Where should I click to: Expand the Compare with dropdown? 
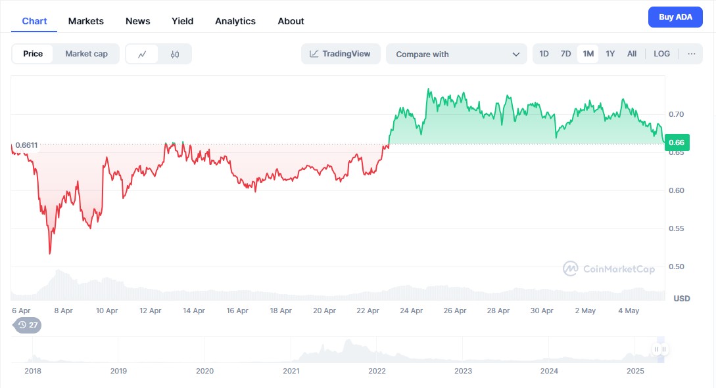[x=456, y=54]
